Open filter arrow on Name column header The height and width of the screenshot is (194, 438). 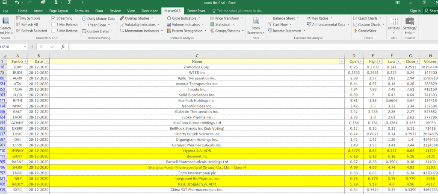click(341, 61)
